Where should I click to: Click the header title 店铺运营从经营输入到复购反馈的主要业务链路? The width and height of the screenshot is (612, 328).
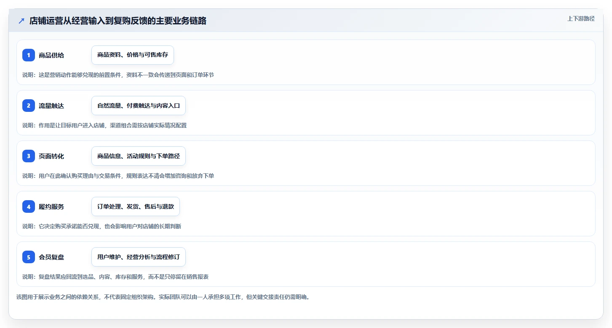(118, 21)
